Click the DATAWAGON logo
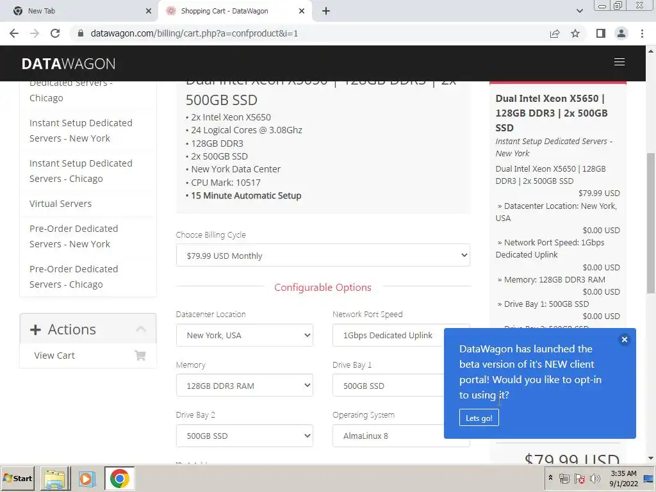656x492 pixels. [69, 63]
